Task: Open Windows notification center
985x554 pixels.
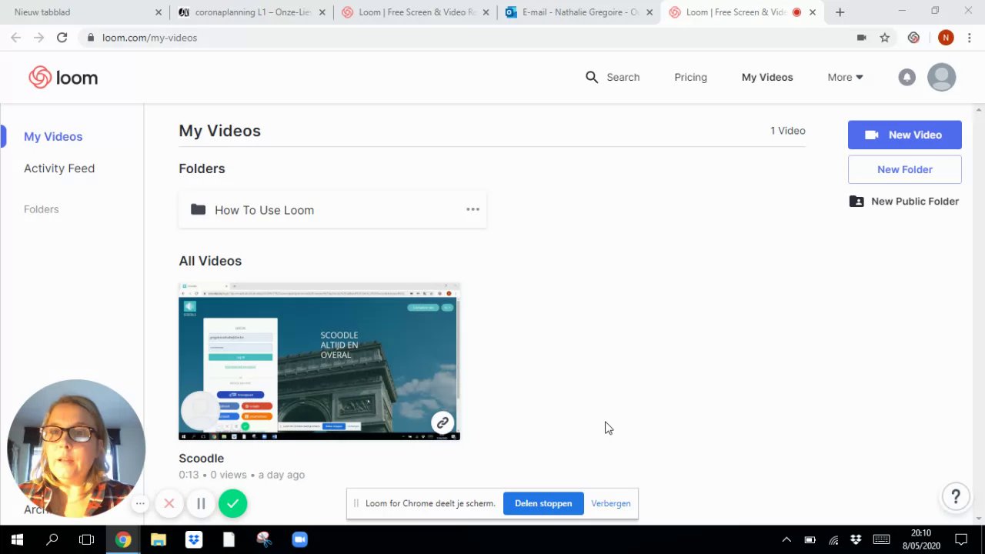Action: (x=961, y=539)
